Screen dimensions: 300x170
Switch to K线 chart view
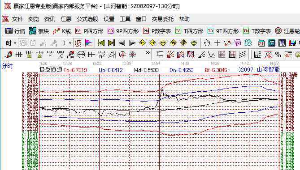tap(62, 31)
